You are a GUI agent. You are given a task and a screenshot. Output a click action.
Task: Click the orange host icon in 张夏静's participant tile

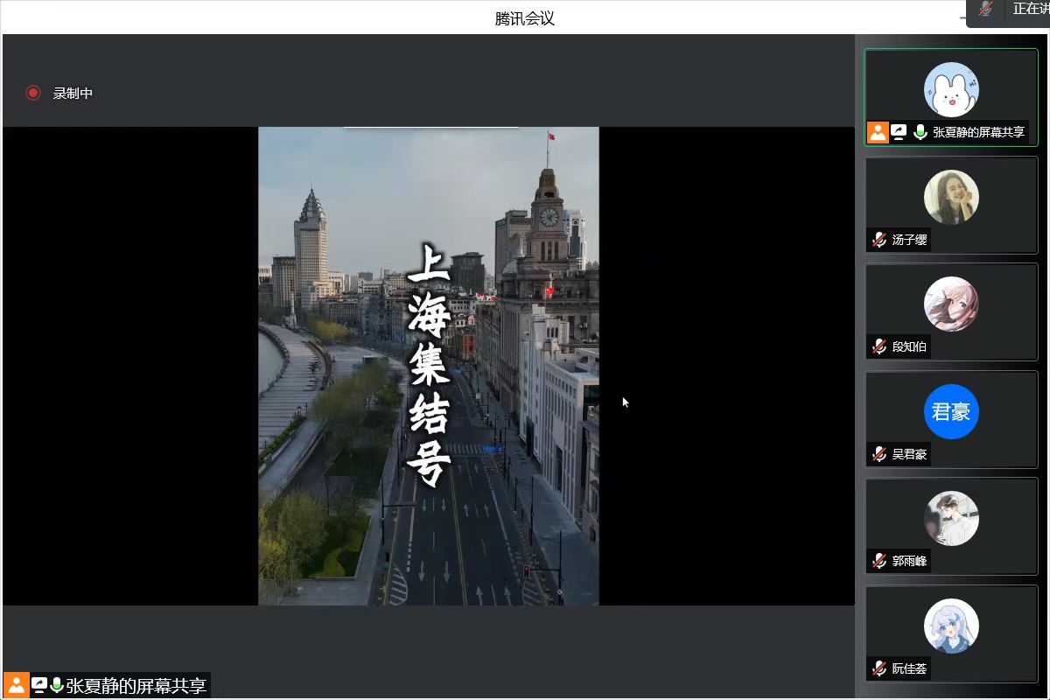coord(878,132)
